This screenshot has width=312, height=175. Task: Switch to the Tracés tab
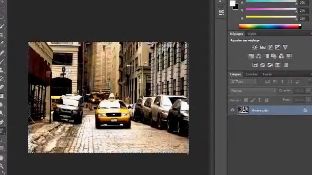pos(267,74)
